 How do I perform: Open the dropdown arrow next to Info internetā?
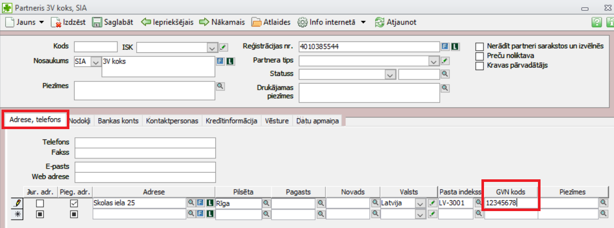tap(363, 23)
